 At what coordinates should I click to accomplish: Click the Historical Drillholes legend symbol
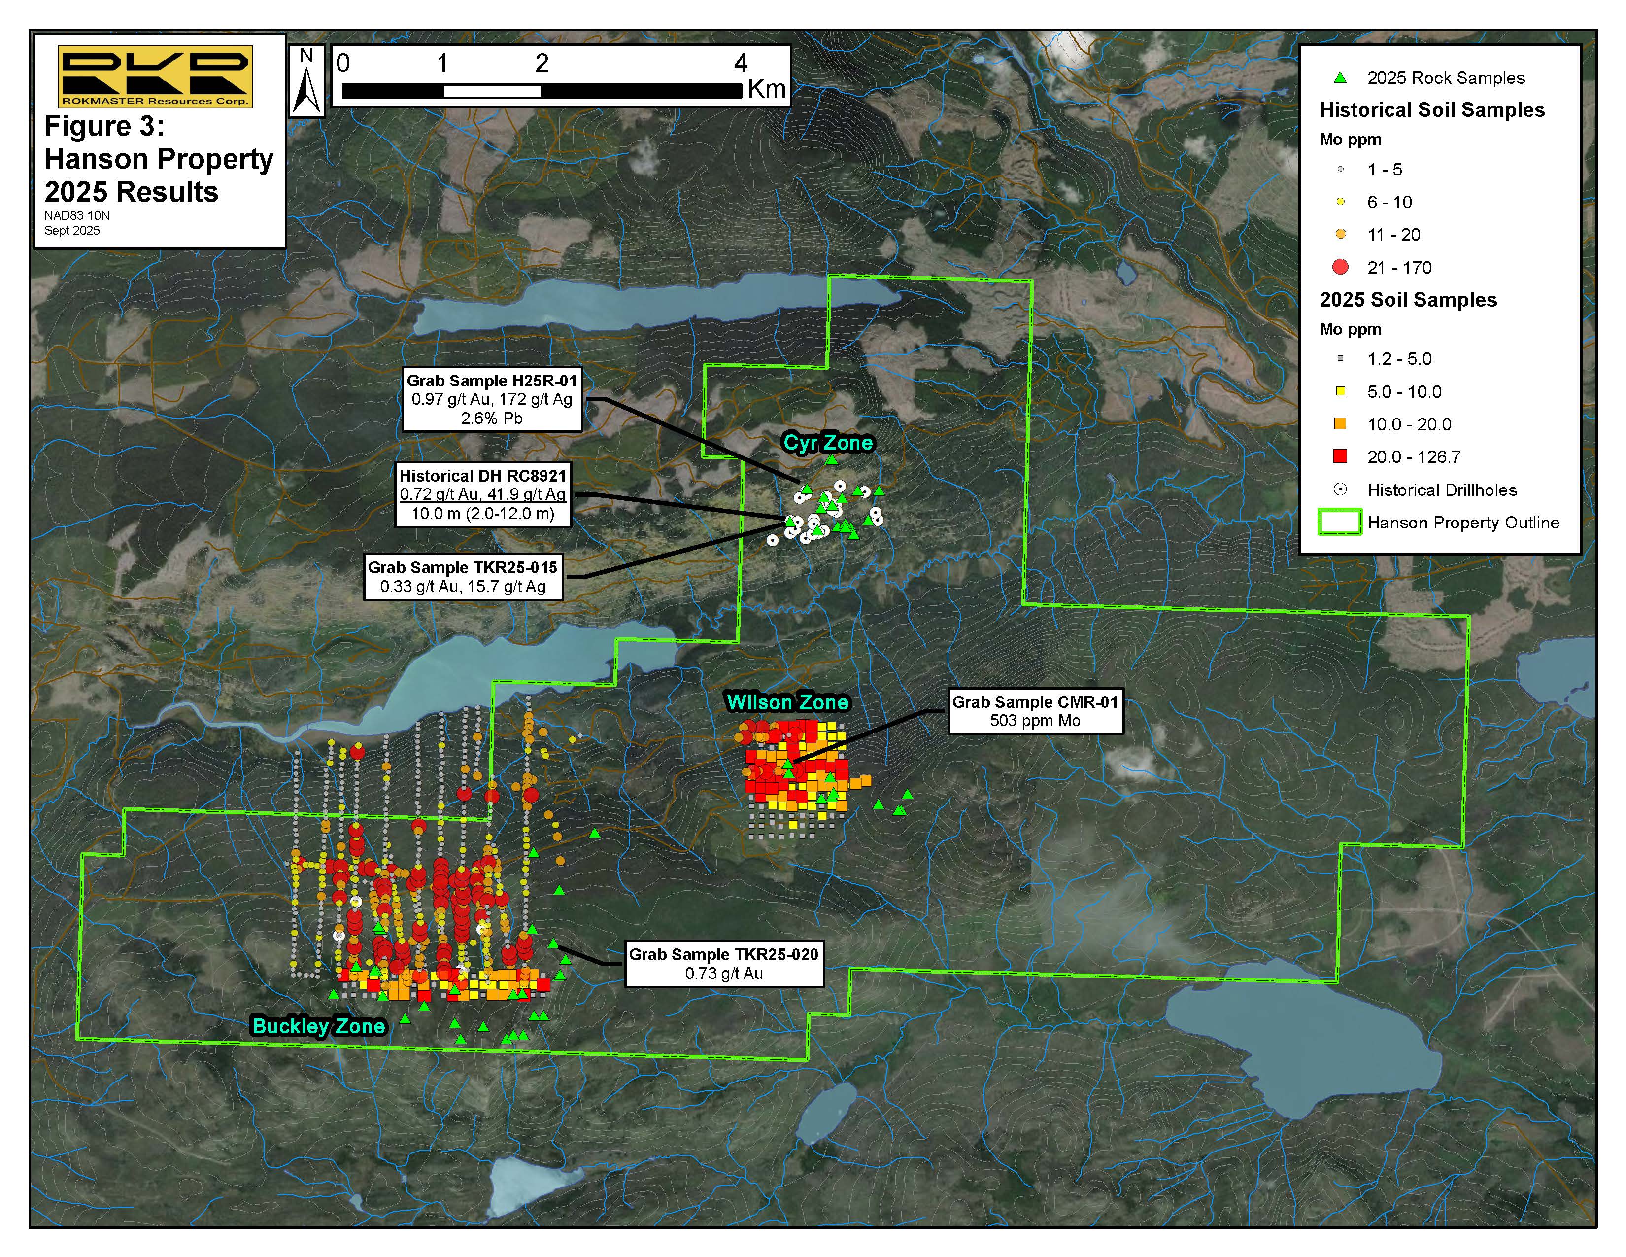pyautogui.click(x=1340, y=490)
